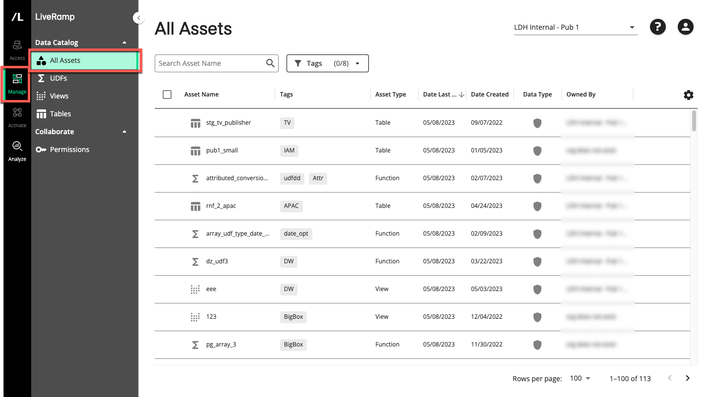Click BigBox tag in the 123 row
Viewport: 706px width, 397px height.
click(x=294, y=317)
